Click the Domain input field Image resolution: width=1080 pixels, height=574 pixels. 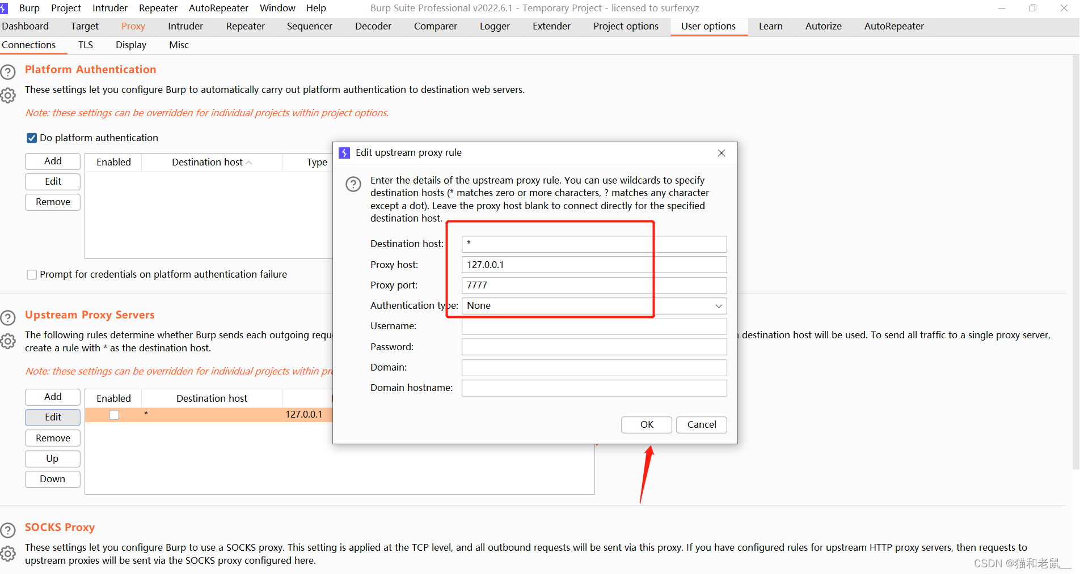coord(594,368)
